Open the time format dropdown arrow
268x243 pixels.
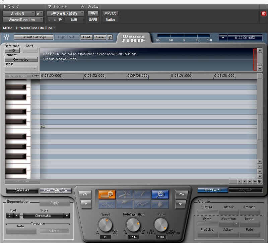(x=223, y=38)
